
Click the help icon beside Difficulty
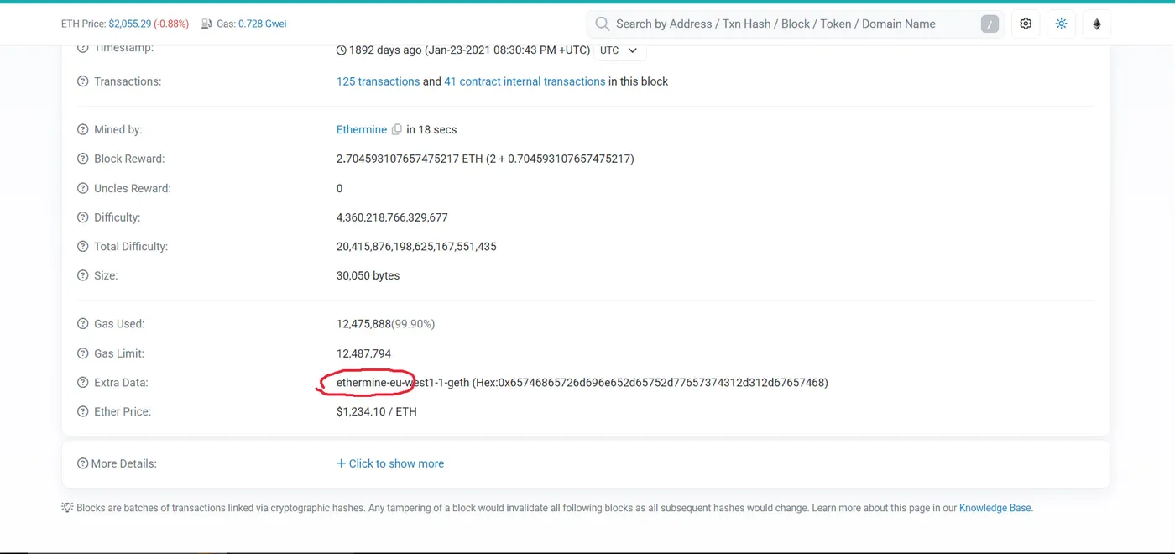tap(82, 217)
